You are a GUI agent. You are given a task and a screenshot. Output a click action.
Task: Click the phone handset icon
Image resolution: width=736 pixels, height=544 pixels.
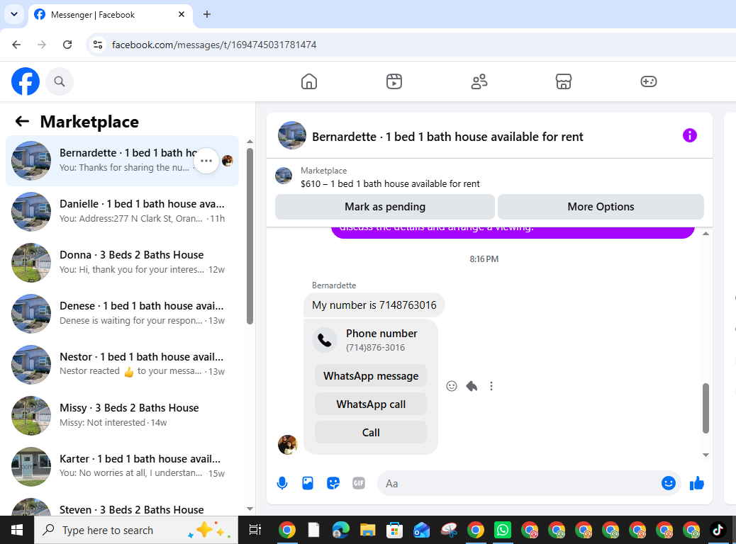coord(325,340)
